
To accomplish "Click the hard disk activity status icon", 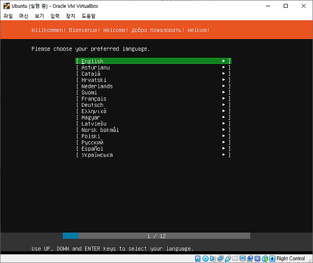I will point(198,259).
